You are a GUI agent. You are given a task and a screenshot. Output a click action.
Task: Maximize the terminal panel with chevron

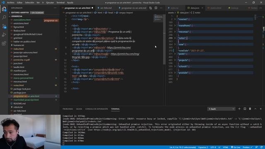point(255,109)
